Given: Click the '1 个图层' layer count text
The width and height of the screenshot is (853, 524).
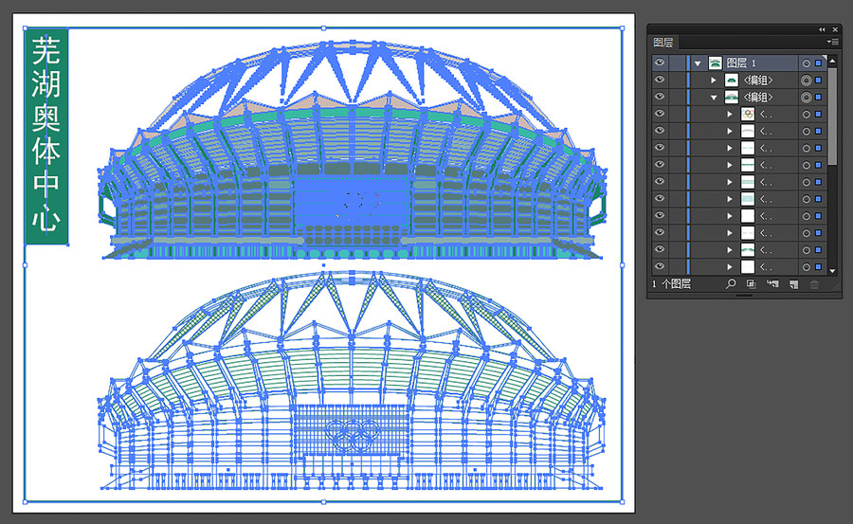Looking at the screenshot, I should (671, 283).
